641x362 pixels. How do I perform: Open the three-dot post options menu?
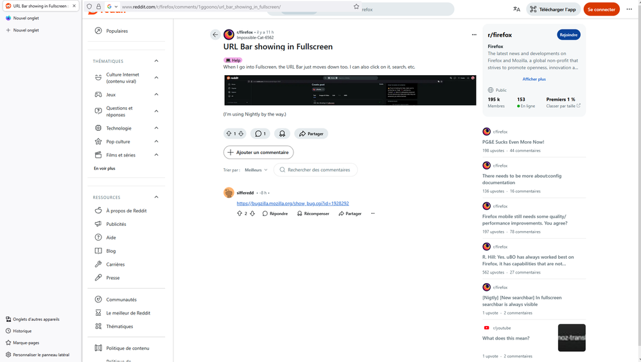click(x=474, y=35)
